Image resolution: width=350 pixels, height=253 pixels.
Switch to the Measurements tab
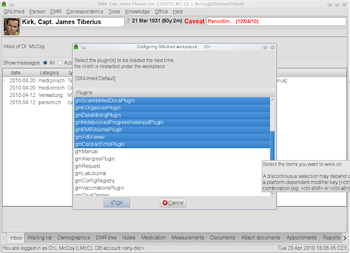click(188, 238)
